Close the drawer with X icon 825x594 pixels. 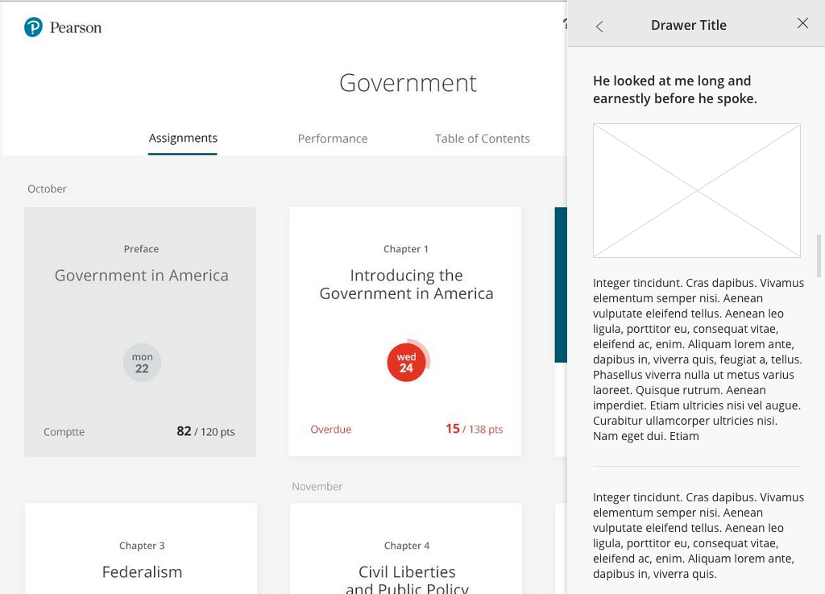(802, 23)
